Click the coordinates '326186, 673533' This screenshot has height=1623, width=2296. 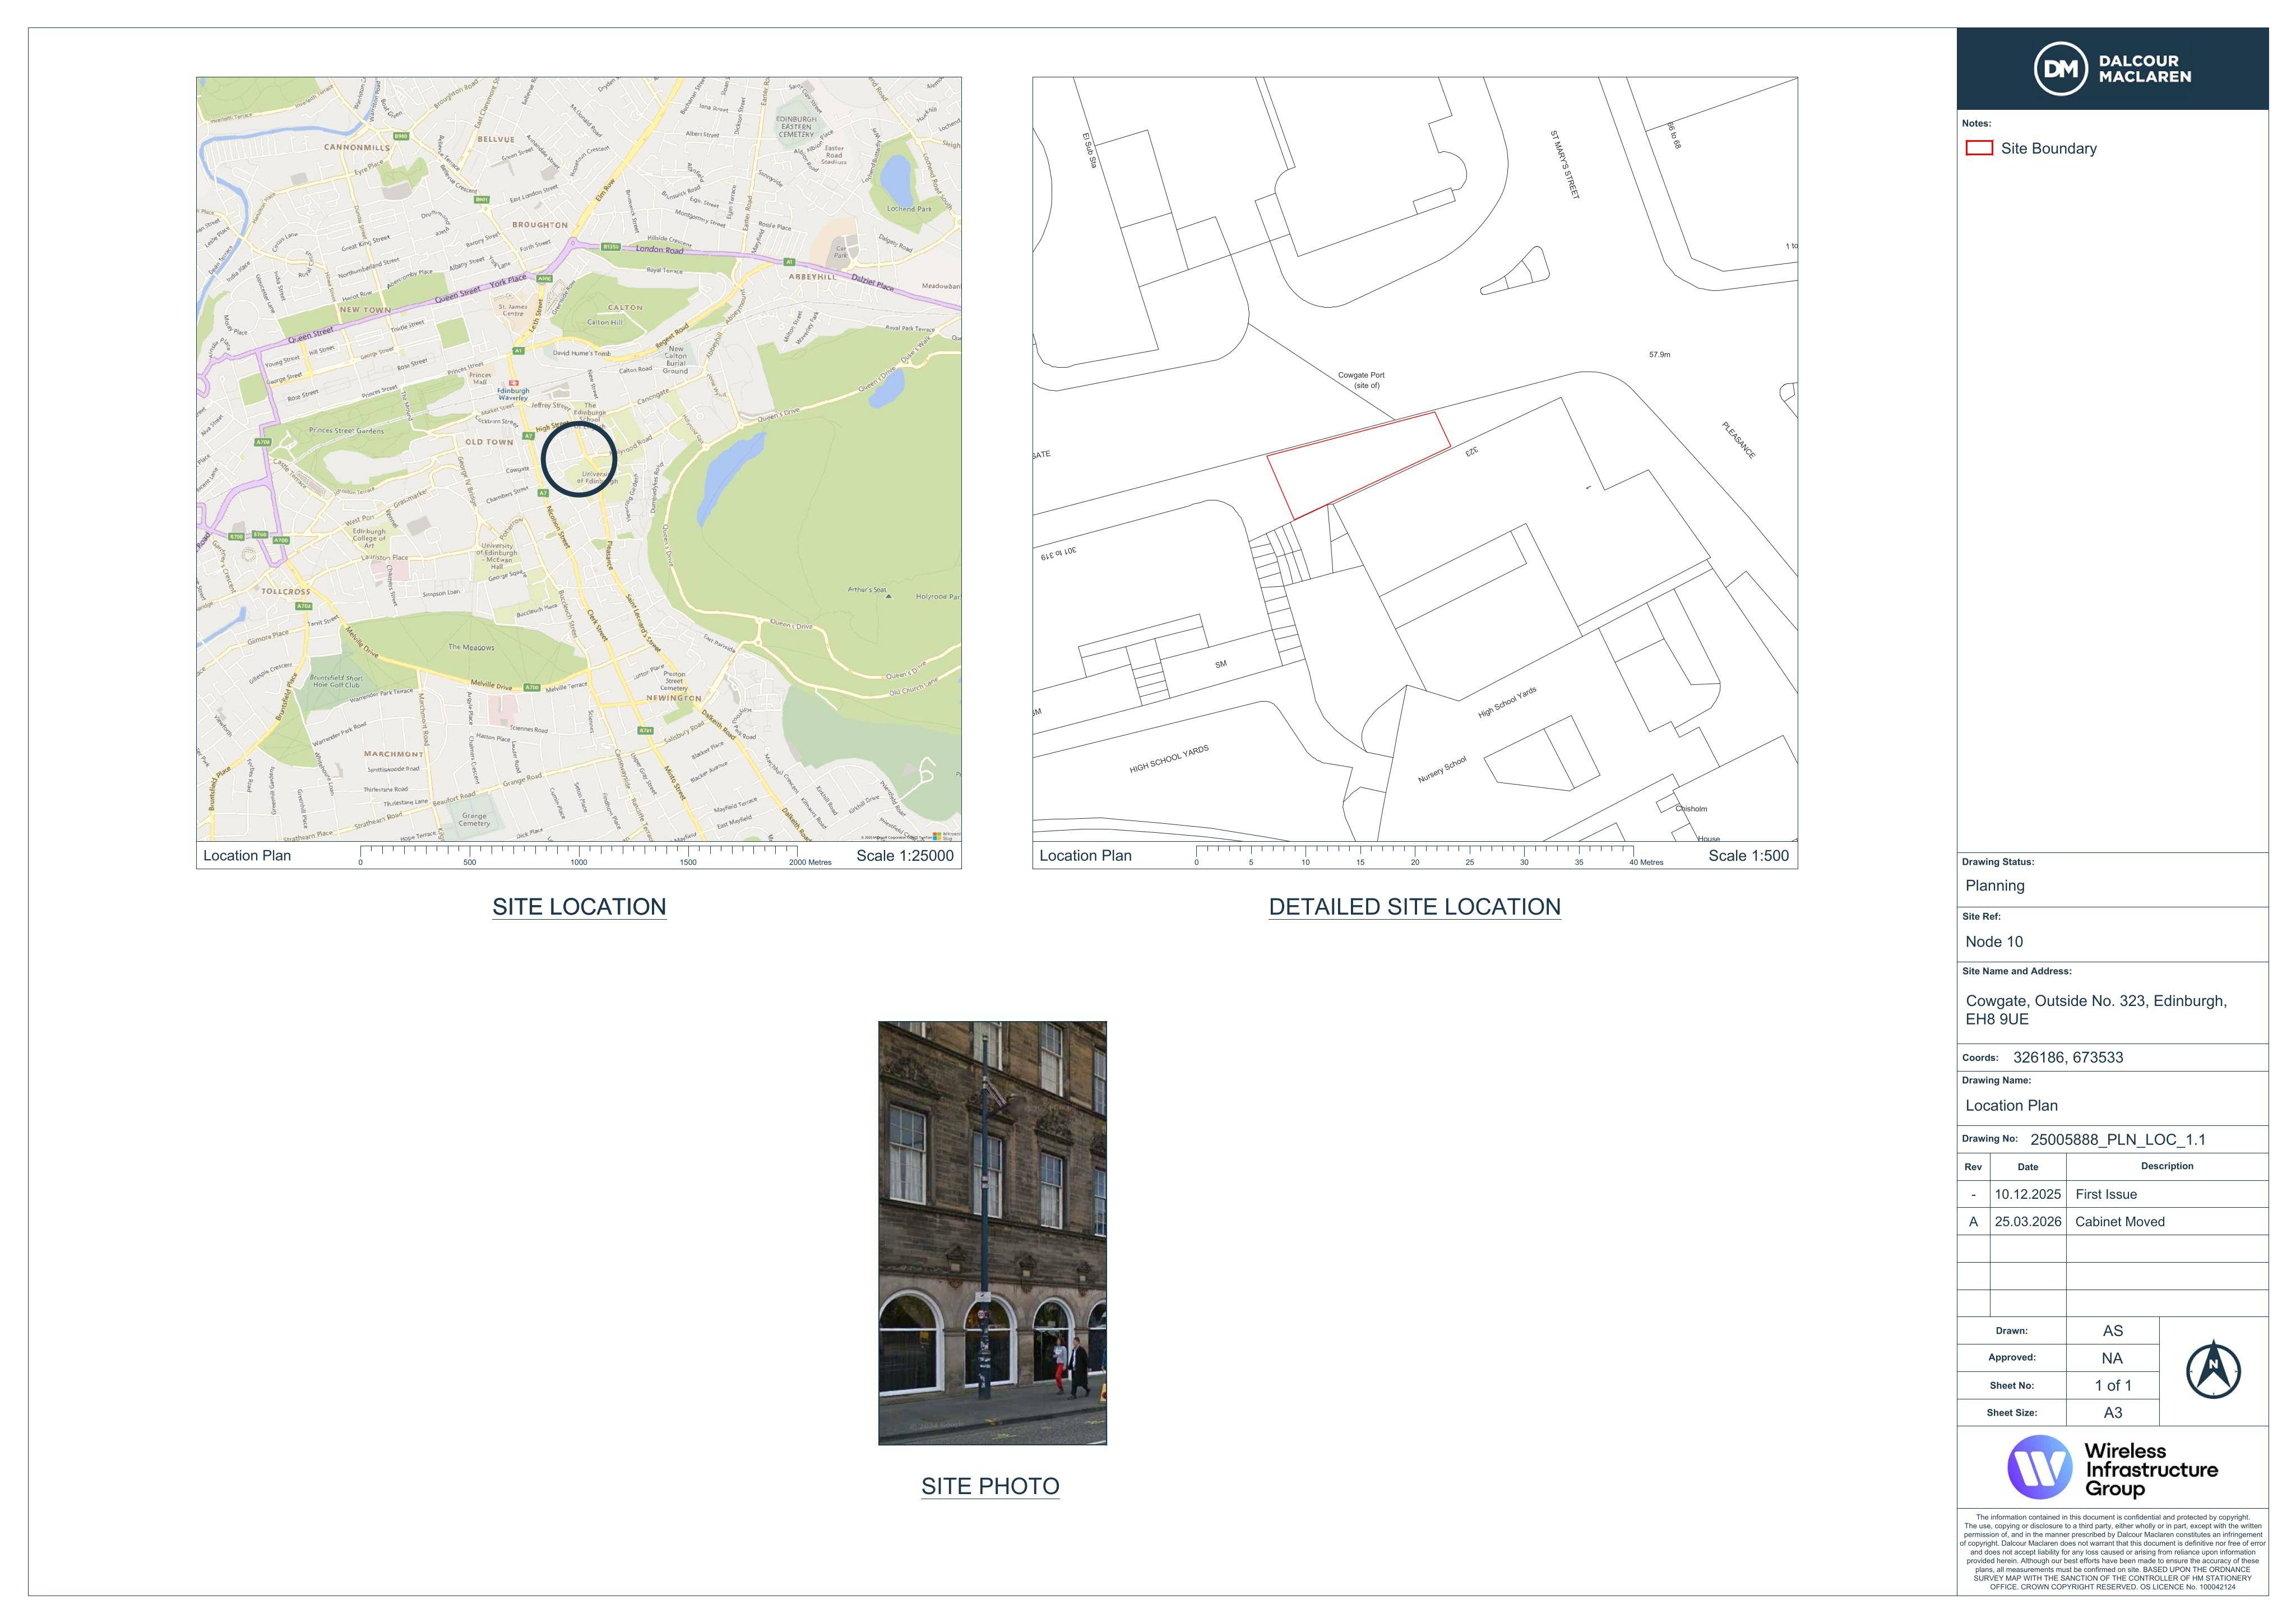tap(2068, 1058)
